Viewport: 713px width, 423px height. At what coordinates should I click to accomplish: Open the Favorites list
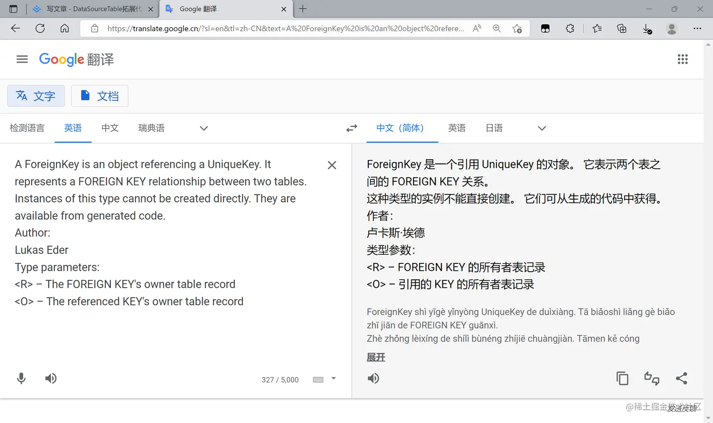pyautogui.click(x=597, y=28)
